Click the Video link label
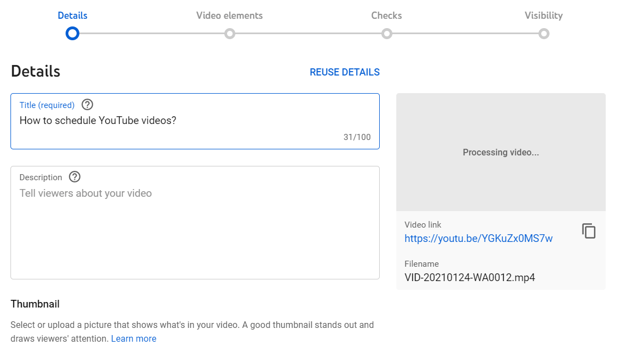Screen dimensions: 625x345 pyautogui.click(x=423, y=225)
